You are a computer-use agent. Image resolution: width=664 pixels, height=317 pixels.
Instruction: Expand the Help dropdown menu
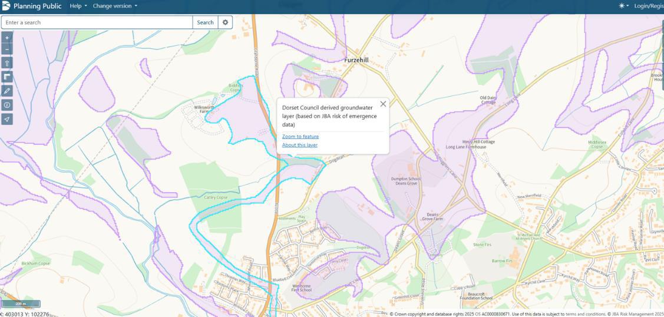(x=78, y=6)
